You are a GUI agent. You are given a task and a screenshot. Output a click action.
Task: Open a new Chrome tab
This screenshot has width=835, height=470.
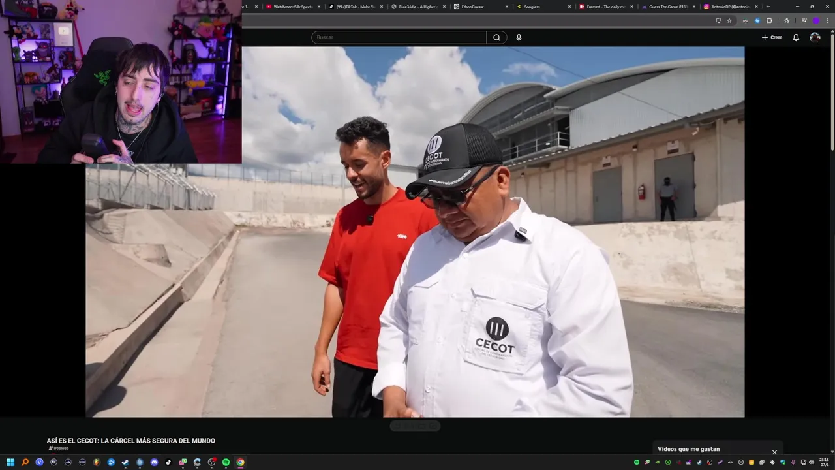768,7
